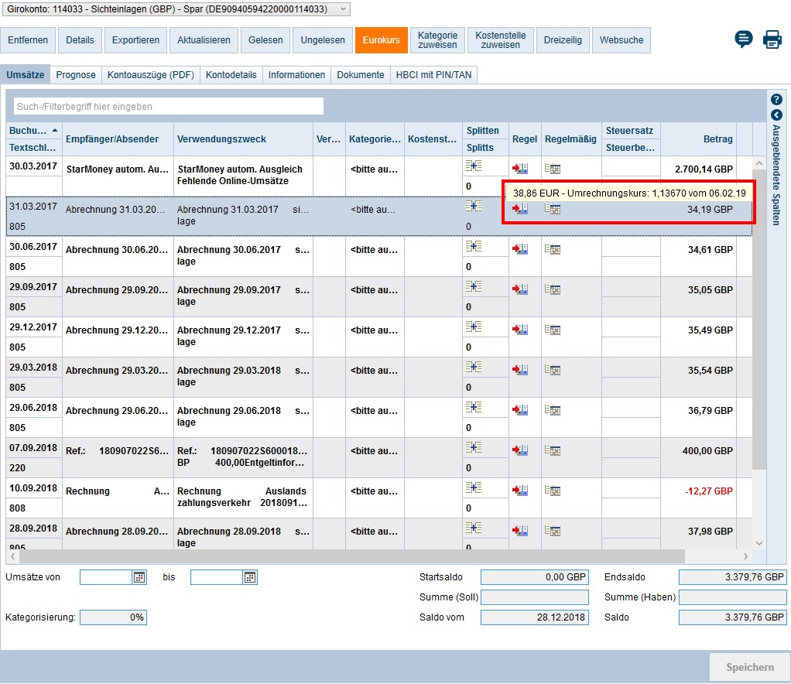
Task: Click the printer icon
Action: click(x=772, y=39)
